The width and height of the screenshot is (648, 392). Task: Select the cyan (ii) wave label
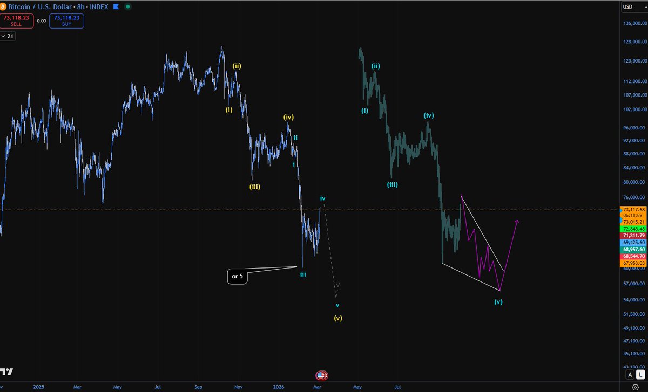(375, 66)
